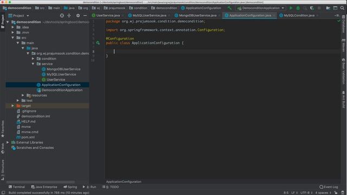
Task: Collapse the service package arrow
Action: point(33,64)
